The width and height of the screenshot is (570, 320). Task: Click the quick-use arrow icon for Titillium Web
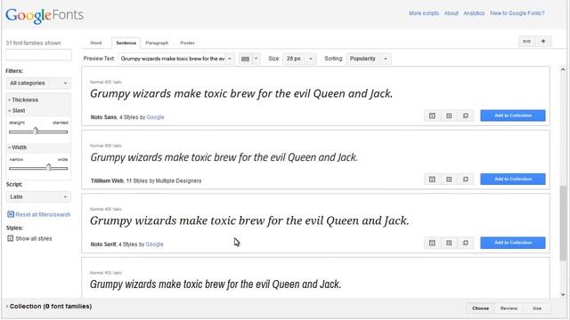tap(449, 180)
